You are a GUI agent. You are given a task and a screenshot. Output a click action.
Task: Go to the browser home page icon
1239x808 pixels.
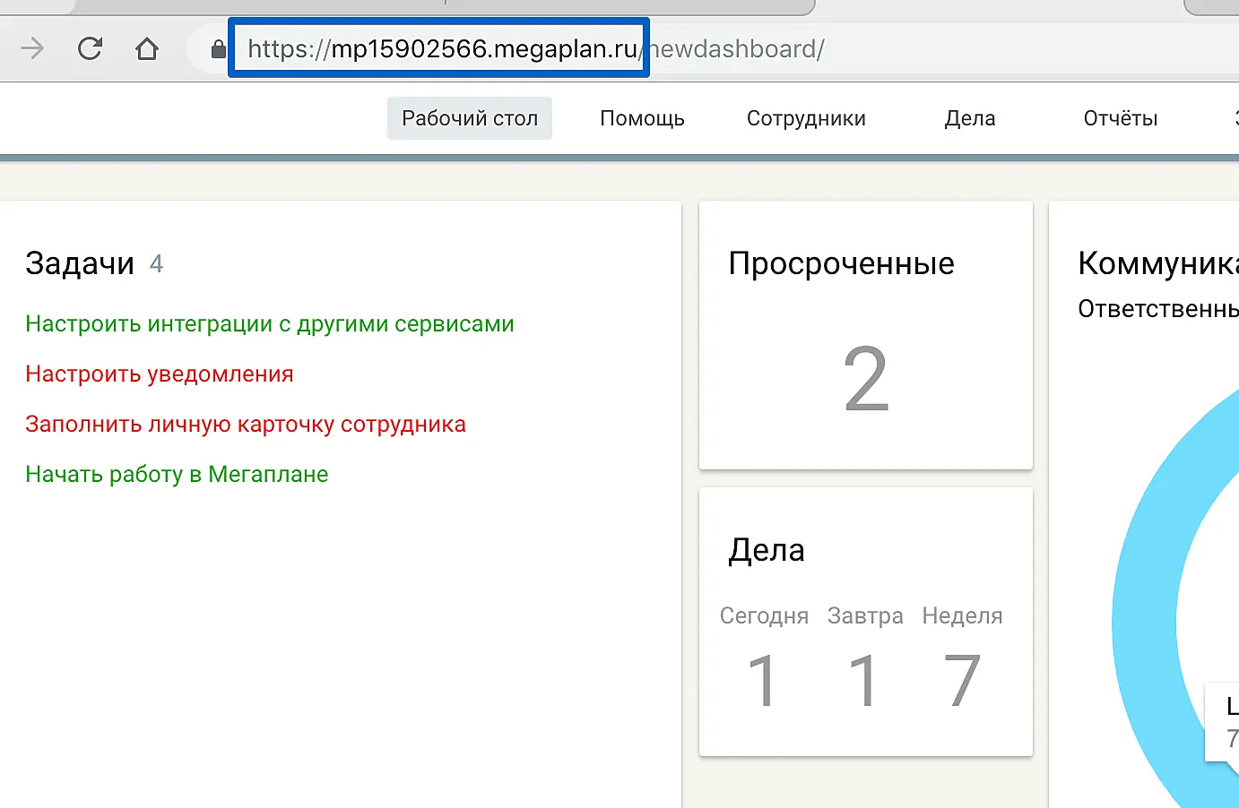click(147, 48)
